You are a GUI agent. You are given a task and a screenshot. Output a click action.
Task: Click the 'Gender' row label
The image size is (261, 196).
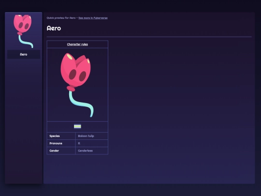coord(54,151)
